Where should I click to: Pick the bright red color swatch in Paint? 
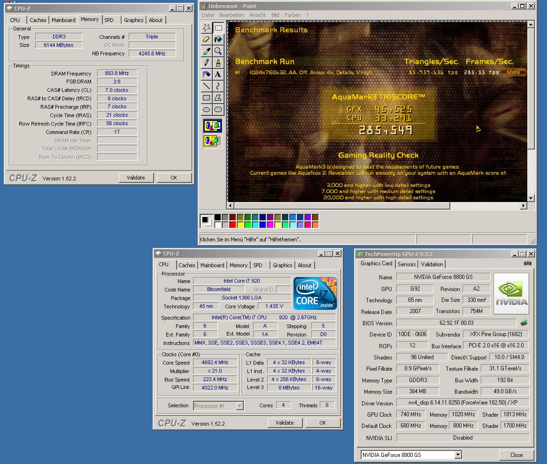pyautogui.click(x=233, y=225)
